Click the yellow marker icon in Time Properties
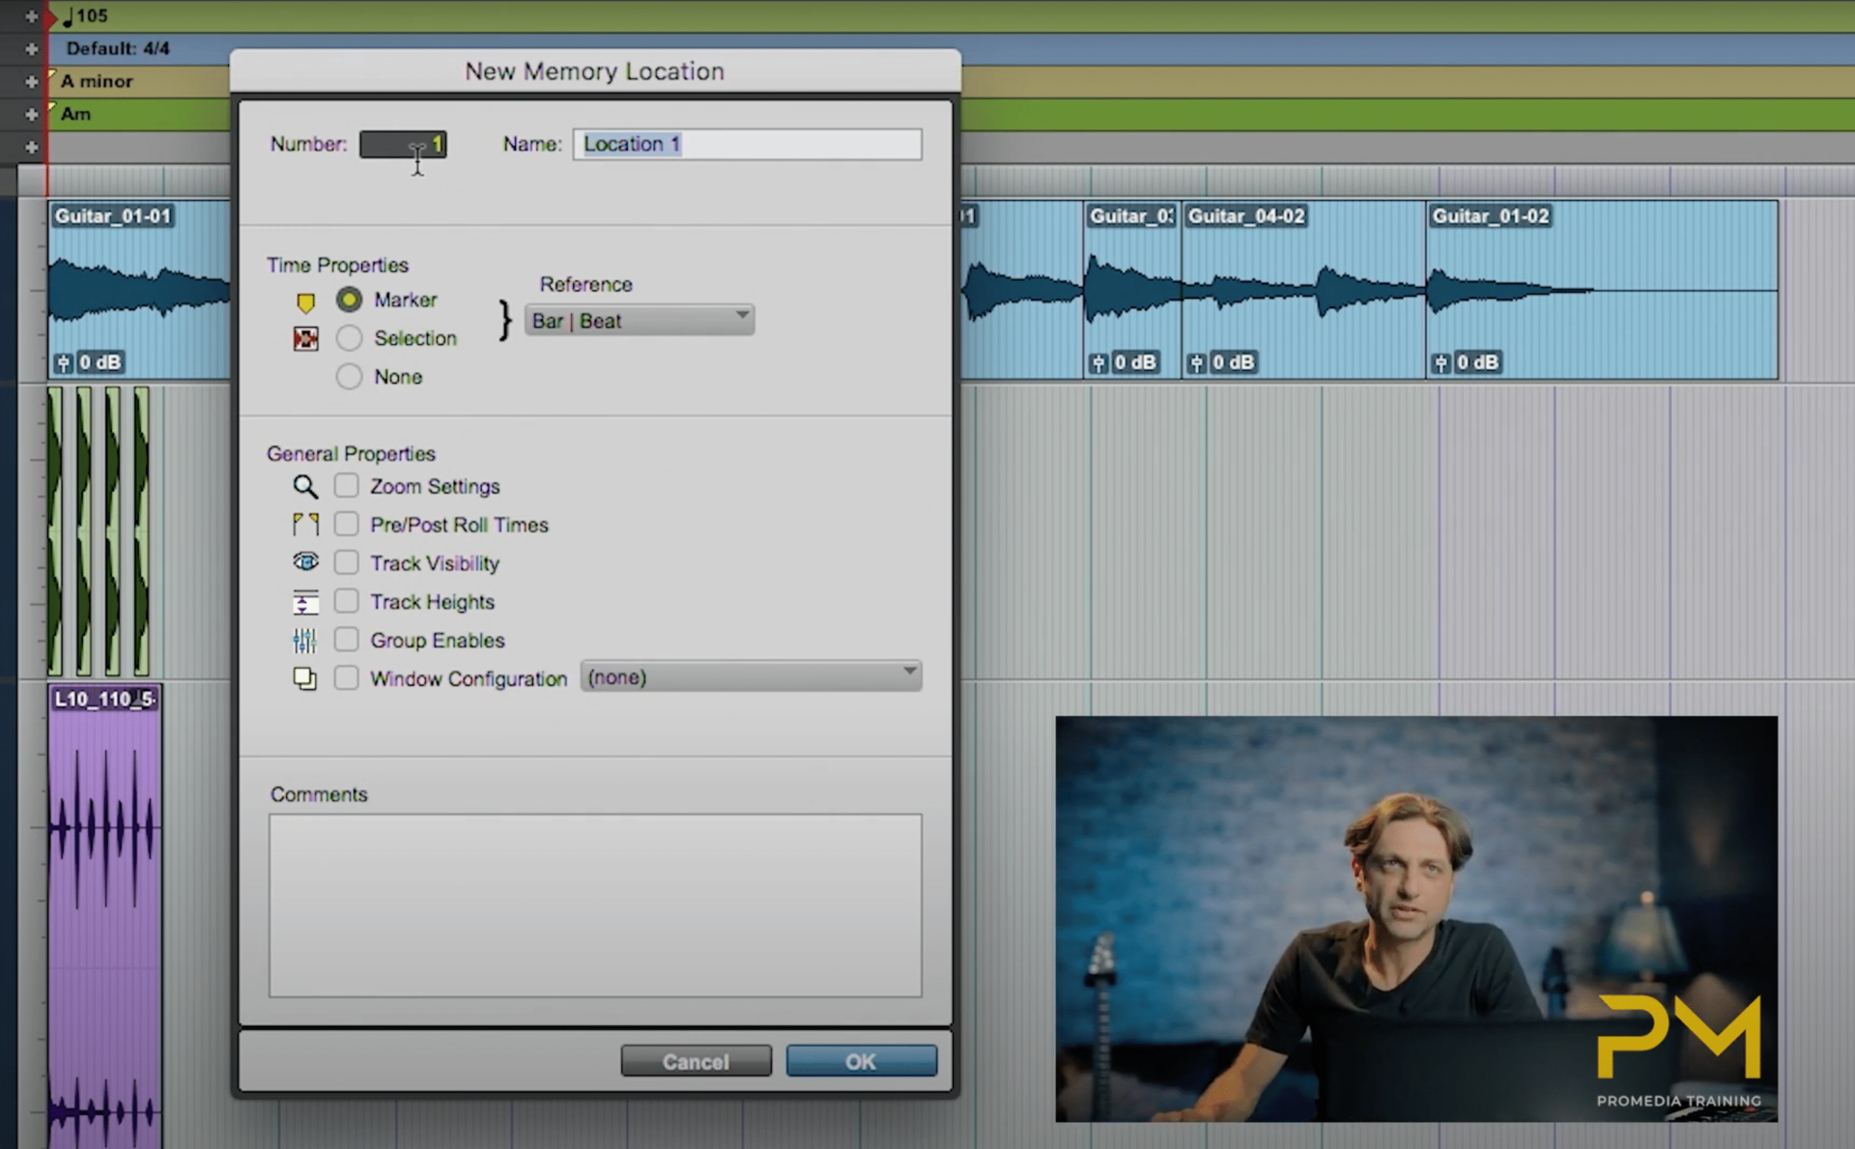The height and width of the screenshot is (1149, 1855). click(306, 302)
